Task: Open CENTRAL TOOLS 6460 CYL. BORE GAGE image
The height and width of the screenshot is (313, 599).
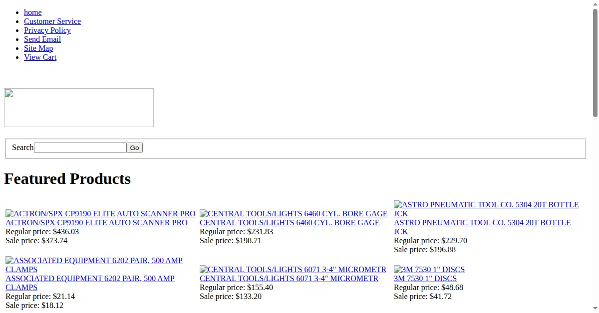Action: click(294, 214)
